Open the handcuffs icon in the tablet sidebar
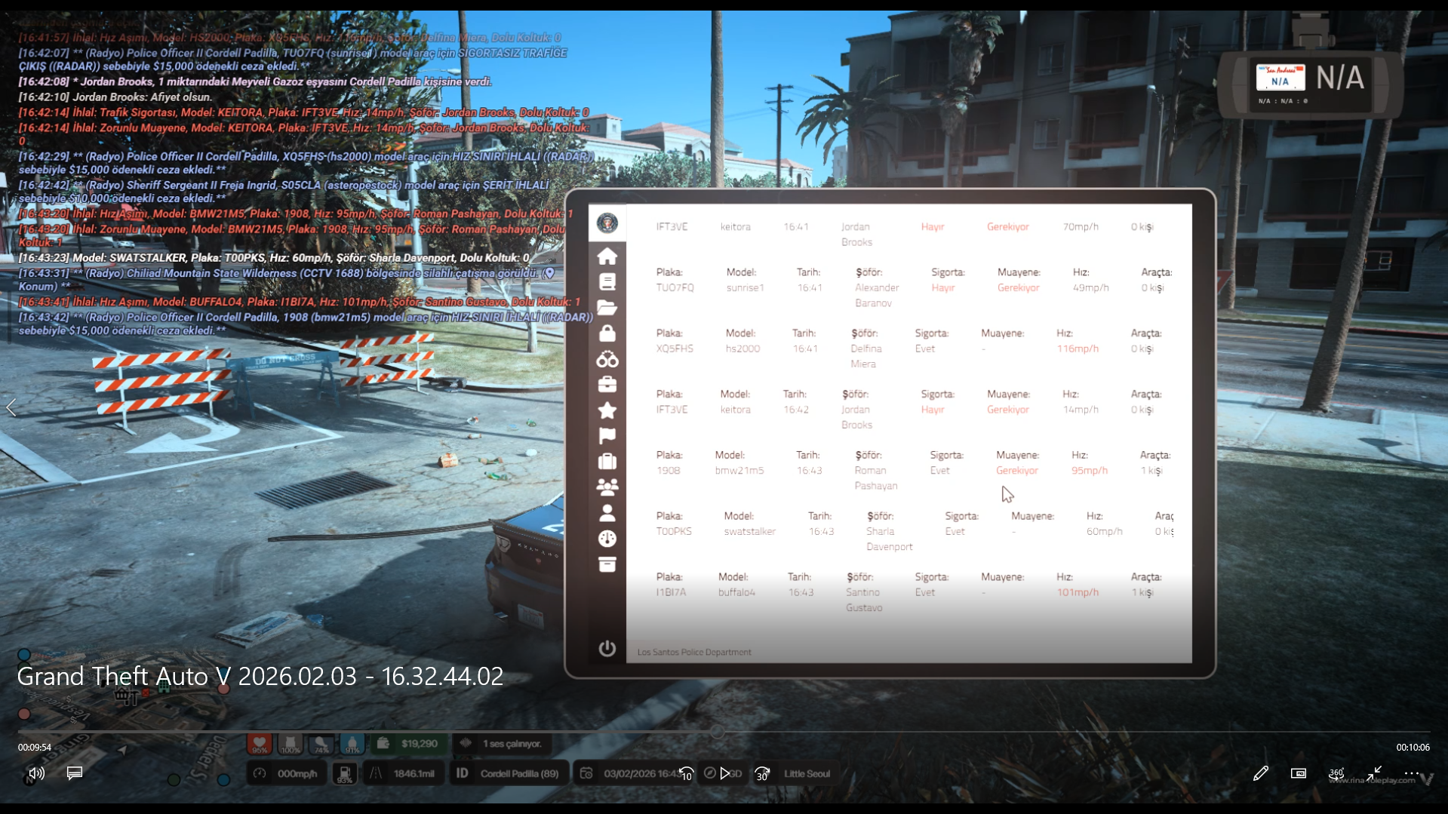 607,359
